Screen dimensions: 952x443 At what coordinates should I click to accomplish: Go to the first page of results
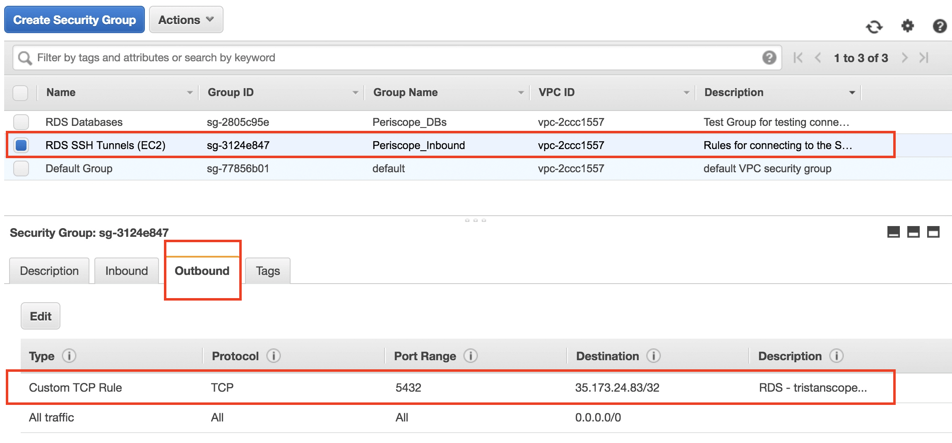[798, 58]
